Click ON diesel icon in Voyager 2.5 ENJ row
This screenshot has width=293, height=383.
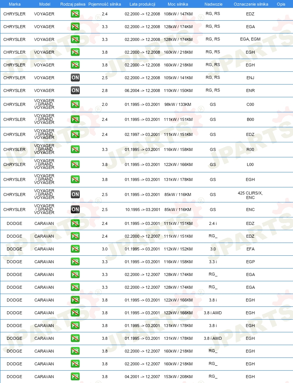[75, 78]
